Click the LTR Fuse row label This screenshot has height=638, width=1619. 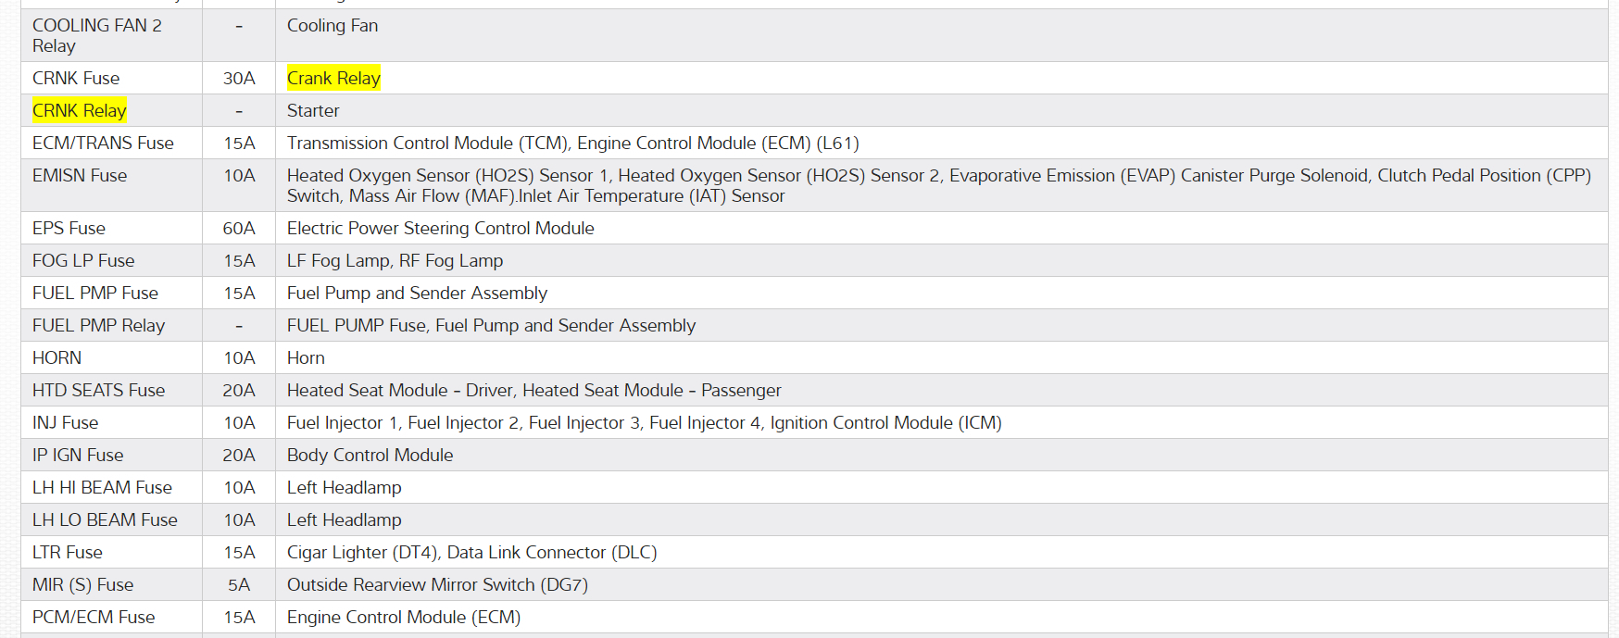tap(68, 553)
